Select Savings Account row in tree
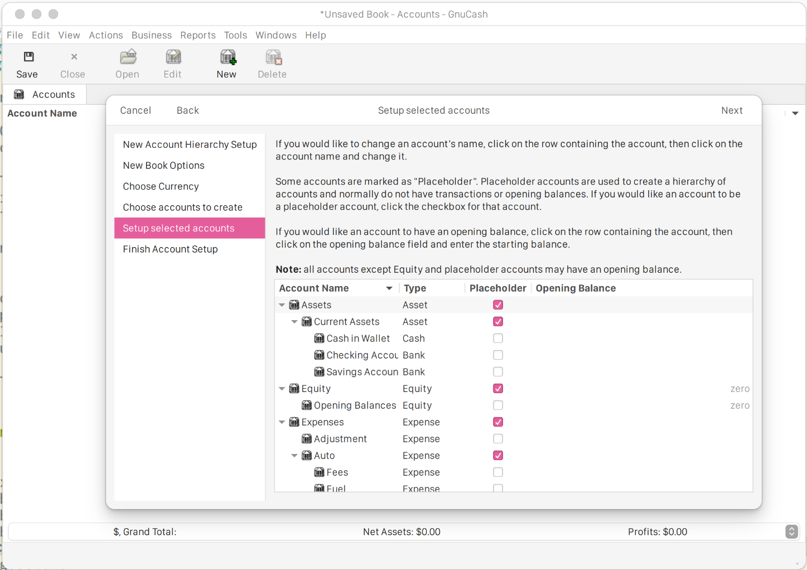This screenshot has width=807, height=570. tap(362, 372)
